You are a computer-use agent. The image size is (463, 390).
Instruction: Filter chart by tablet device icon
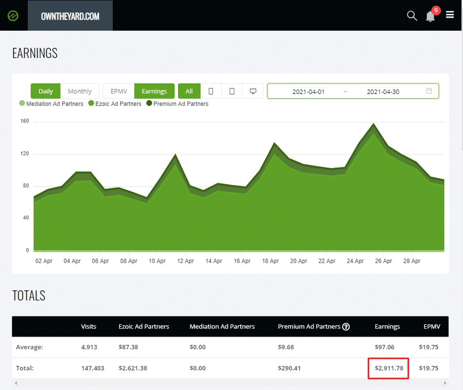[x=232, y=91]
